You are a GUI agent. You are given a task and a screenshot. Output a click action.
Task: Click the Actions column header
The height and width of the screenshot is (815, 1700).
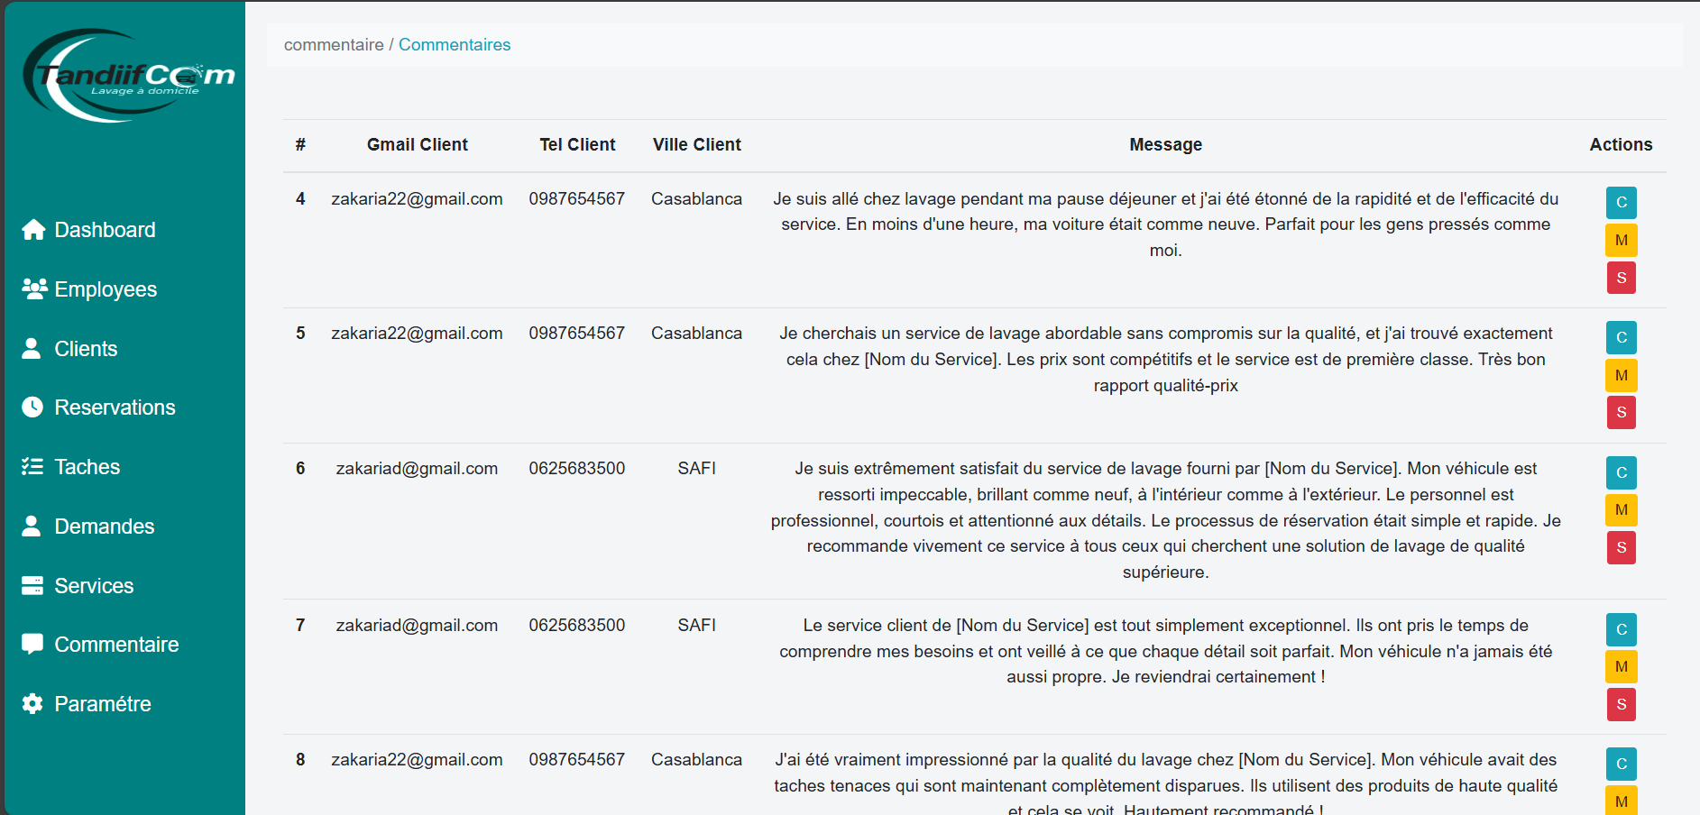pos(1621,144)
